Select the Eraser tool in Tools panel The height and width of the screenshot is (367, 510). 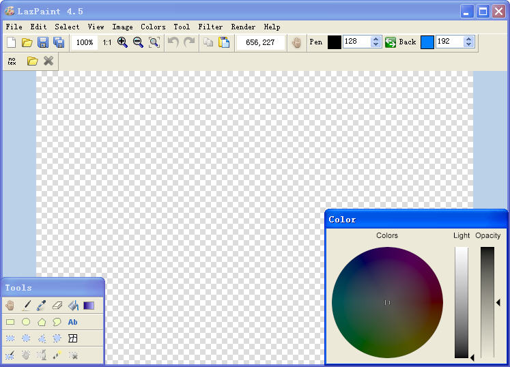(x=57, y=306)
